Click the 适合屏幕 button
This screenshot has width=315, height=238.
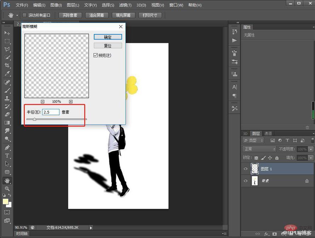click(97, 15)
